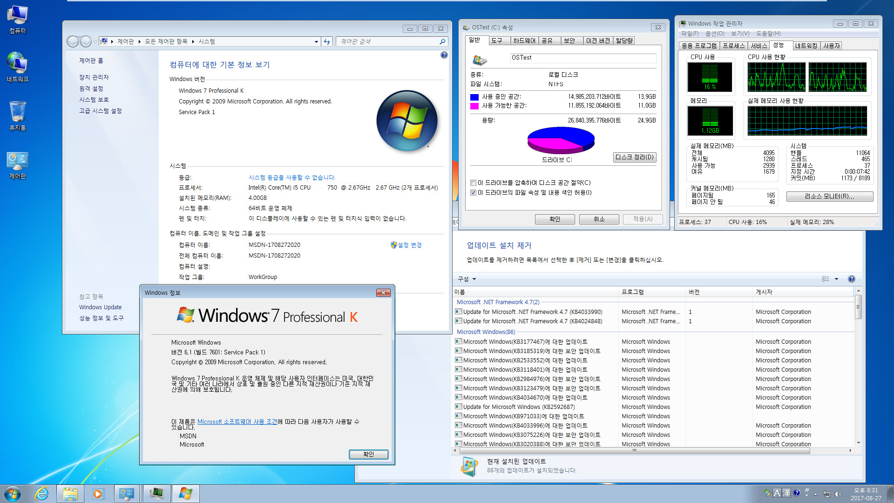Click 취소 in the OSTest properties dialog

599,219
